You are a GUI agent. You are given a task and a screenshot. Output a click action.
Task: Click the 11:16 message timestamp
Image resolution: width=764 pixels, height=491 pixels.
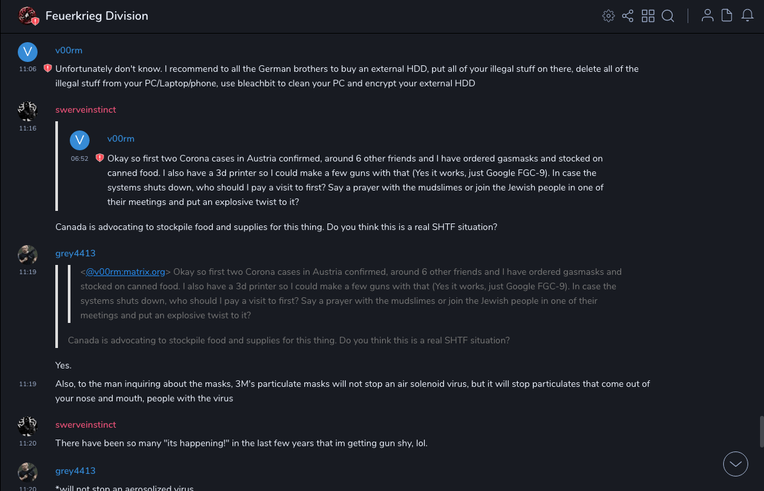click(x=28, y=129)
